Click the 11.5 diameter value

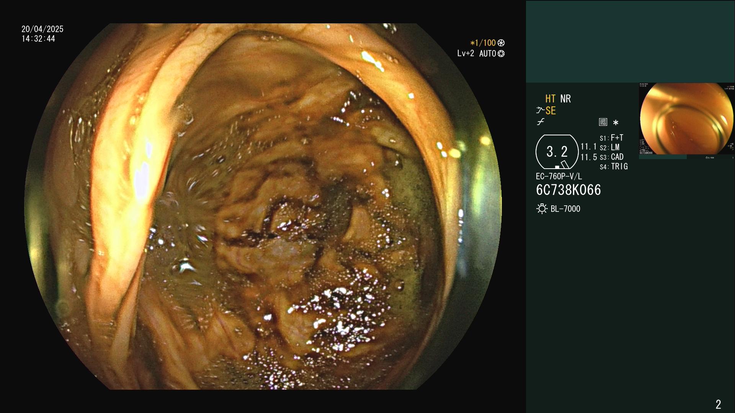click(x=589, y=157)
